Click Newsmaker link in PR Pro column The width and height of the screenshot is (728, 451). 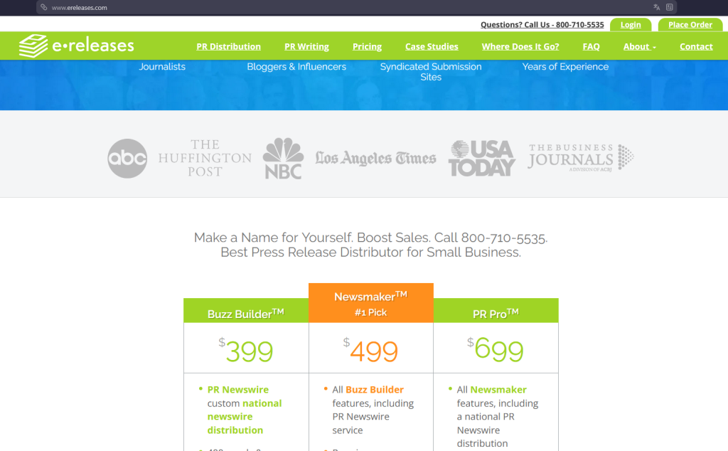click(498, 389)
